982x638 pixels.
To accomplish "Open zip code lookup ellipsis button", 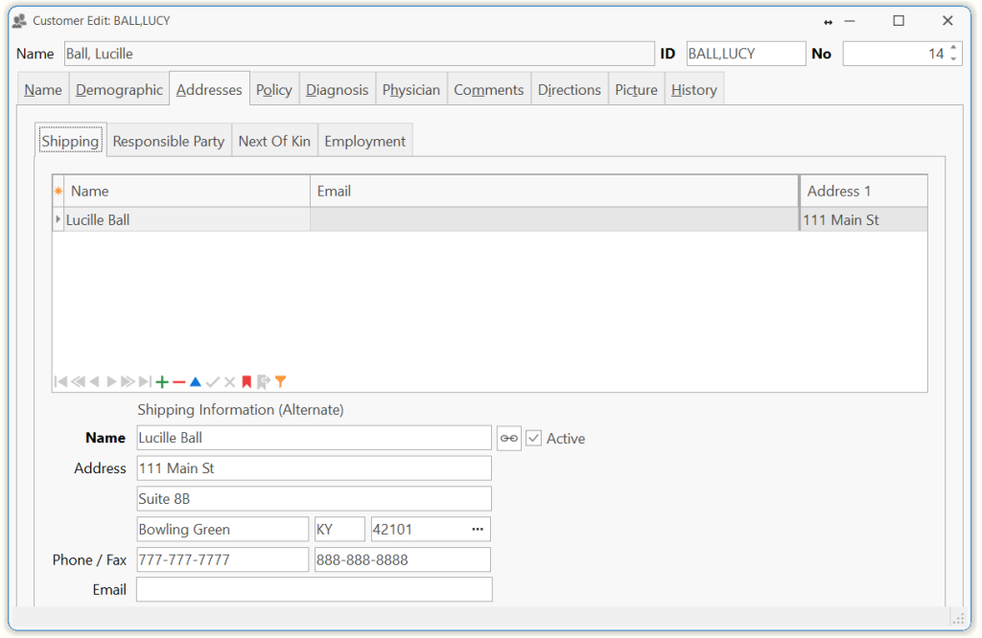I will 478,529.
